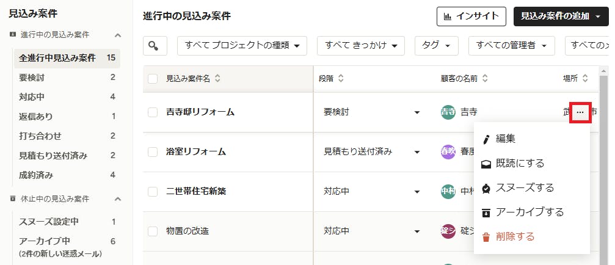Image resolution: width=615 pixels, height=265 pixels.
Task: Click the snooze clock icon in menu
Action: [x=486, y=188]
